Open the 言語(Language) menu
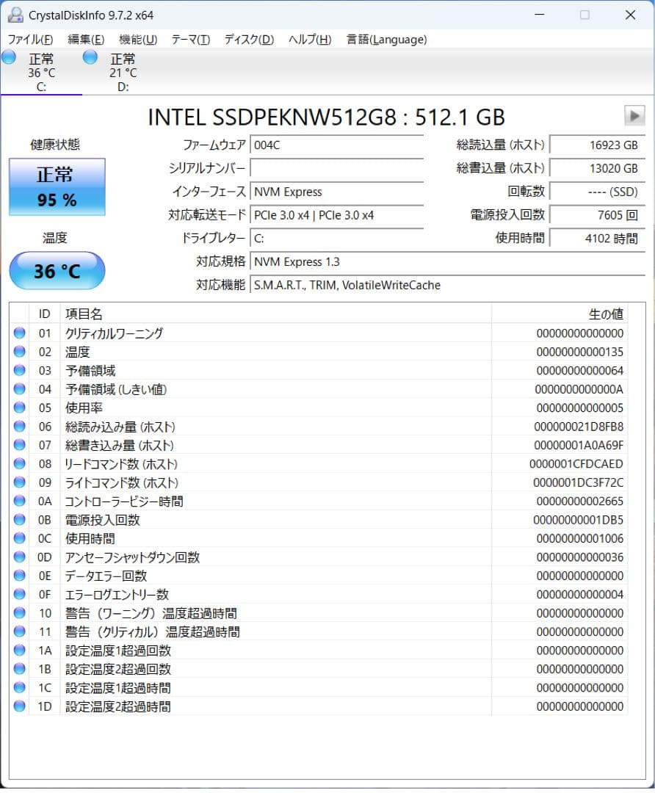 387,40
